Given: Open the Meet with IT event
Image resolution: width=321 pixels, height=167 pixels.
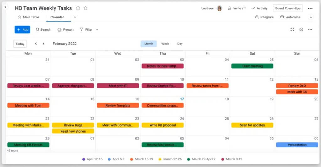Looking at the screenshot, I should (118, 86).
